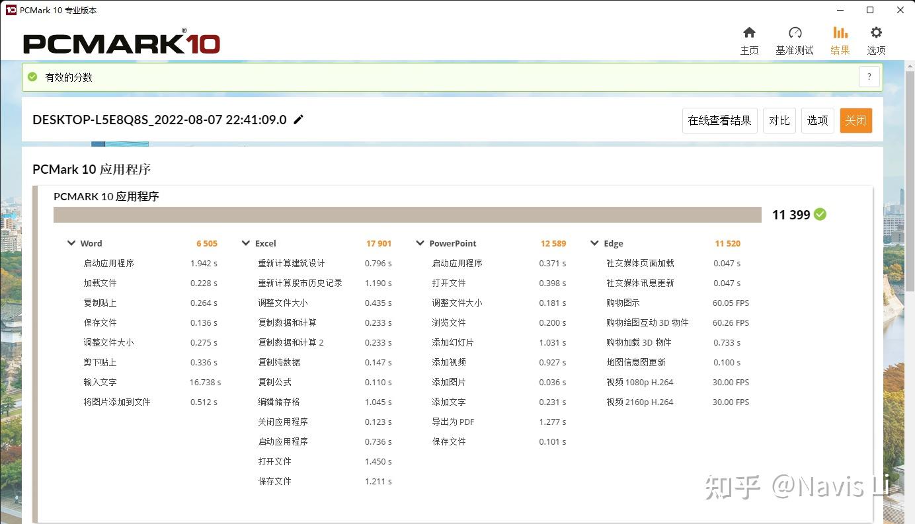Click Excel 复制数据和计算 2 row label
915x524 pixels.
pos(291,342)
